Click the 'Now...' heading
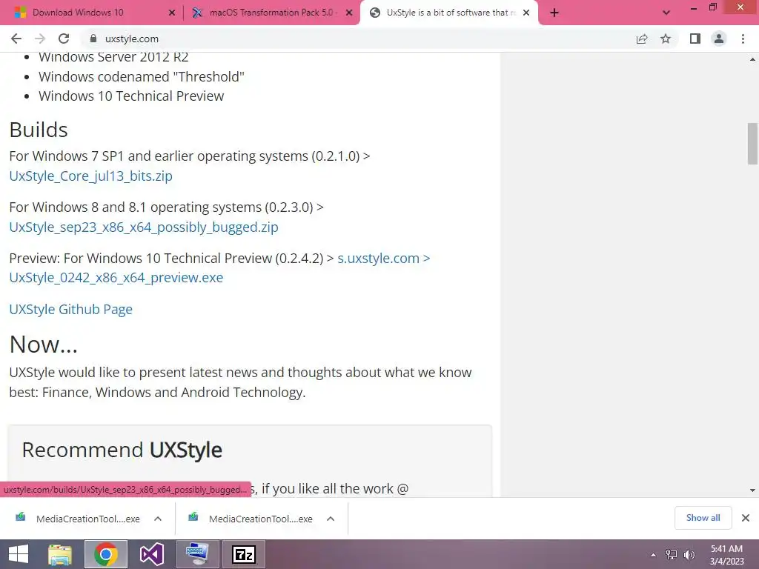The width and height of the screenshot is (759, 569). tap(44, 345)
